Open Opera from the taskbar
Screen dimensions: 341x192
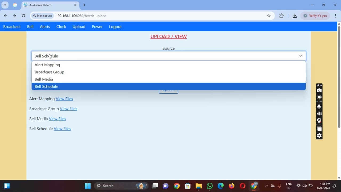(x=243, y=186)
